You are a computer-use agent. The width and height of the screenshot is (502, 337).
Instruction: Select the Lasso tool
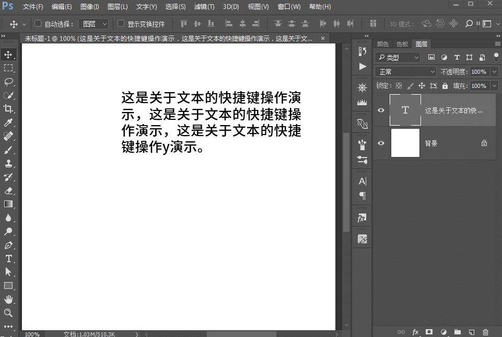(8, 82)
